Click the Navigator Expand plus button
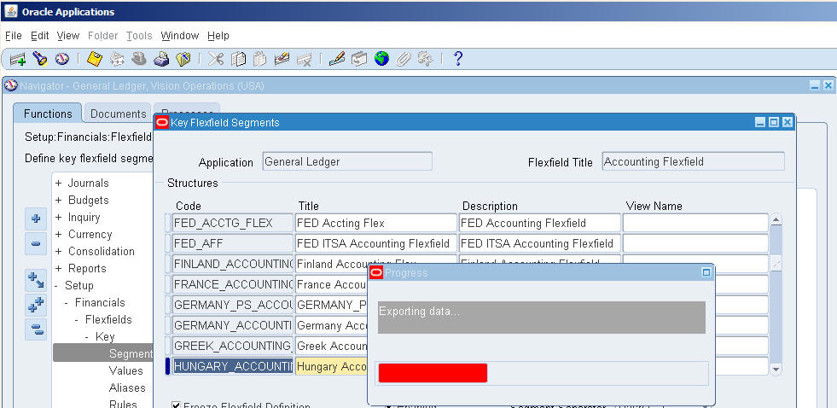The width and height of the screenshot is (837, 408). click(x=36, y=219)
